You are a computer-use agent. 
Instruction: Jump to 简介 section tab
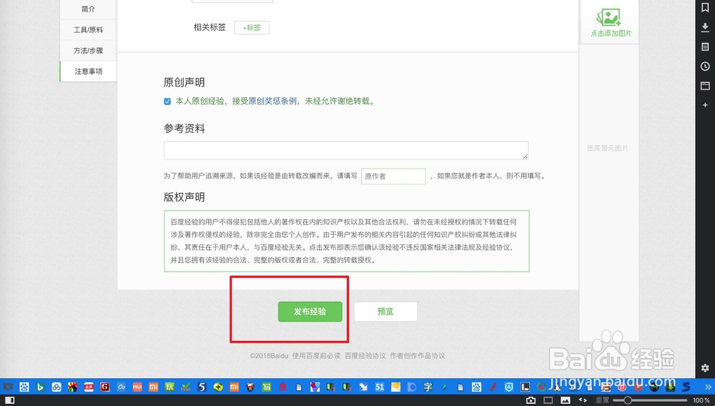pos(88,9)
